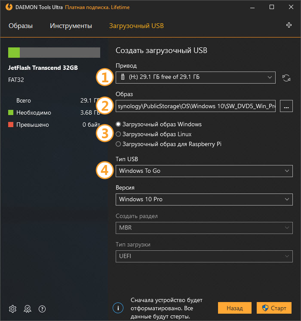The image size is (301, 321).
Task: Switch to the Инструменты tab
Action: coord(71,26)
